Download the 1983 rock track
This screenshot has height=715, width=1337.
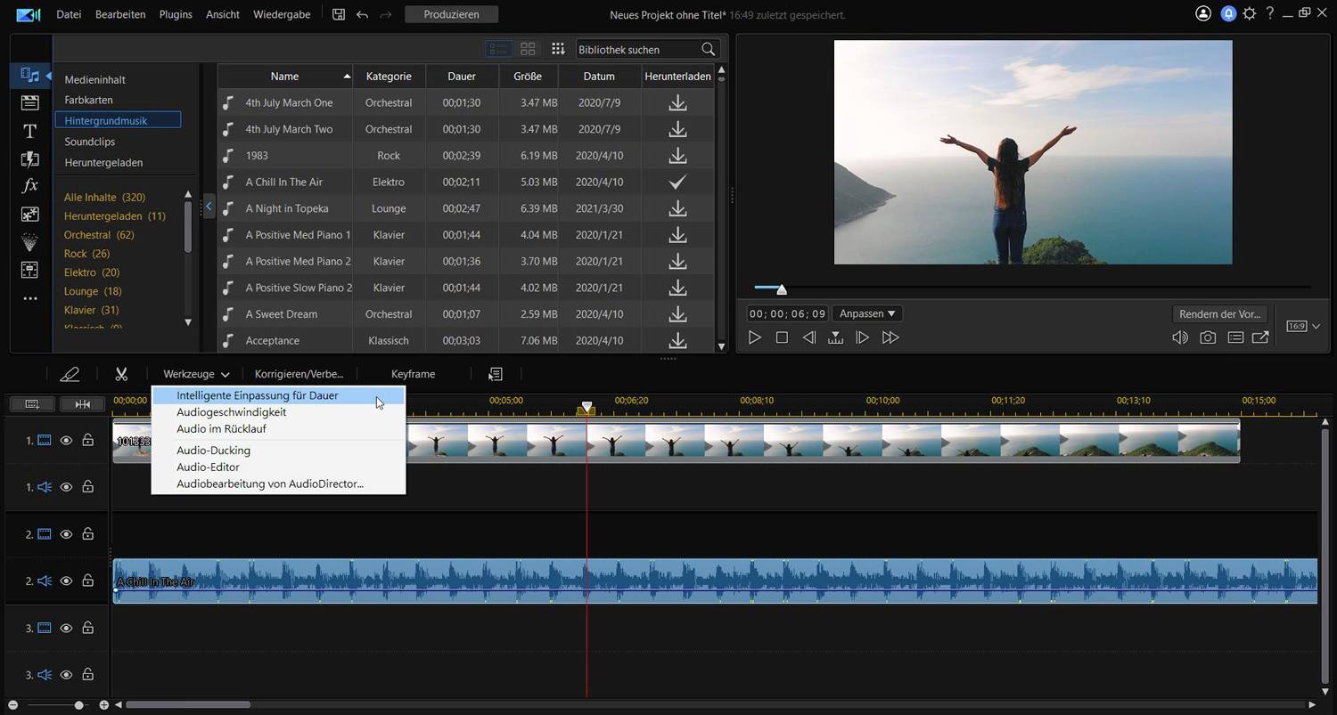(x=677, y=156)
